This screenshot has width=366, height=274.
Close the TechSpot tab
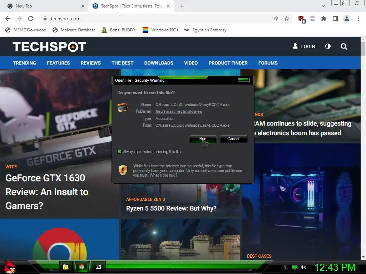[x=168, y=6]
